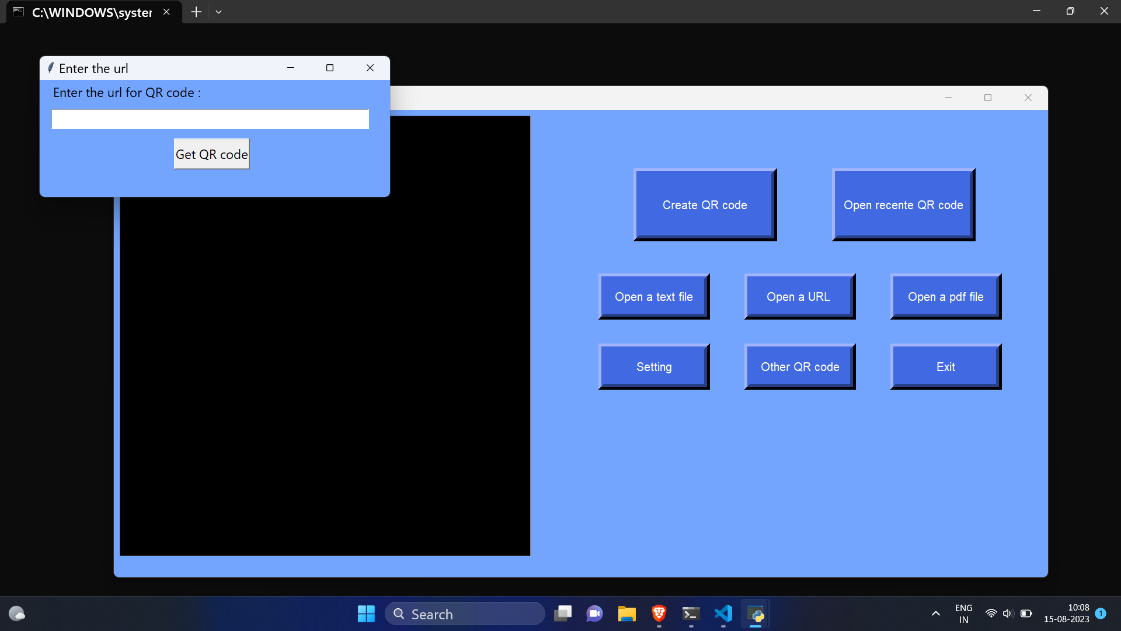This screenshot has height=631, width=1121.
Task: Open new terminal tab plus icon
Action: (196, 12)
